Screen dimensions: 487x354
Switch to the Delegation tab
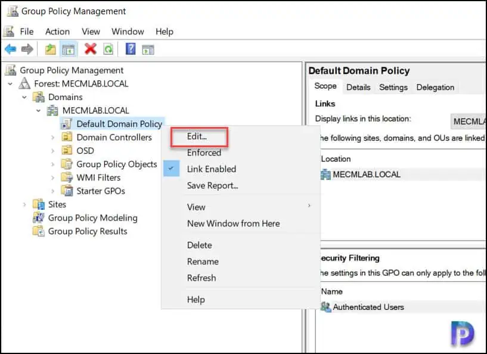click(435, 88)
